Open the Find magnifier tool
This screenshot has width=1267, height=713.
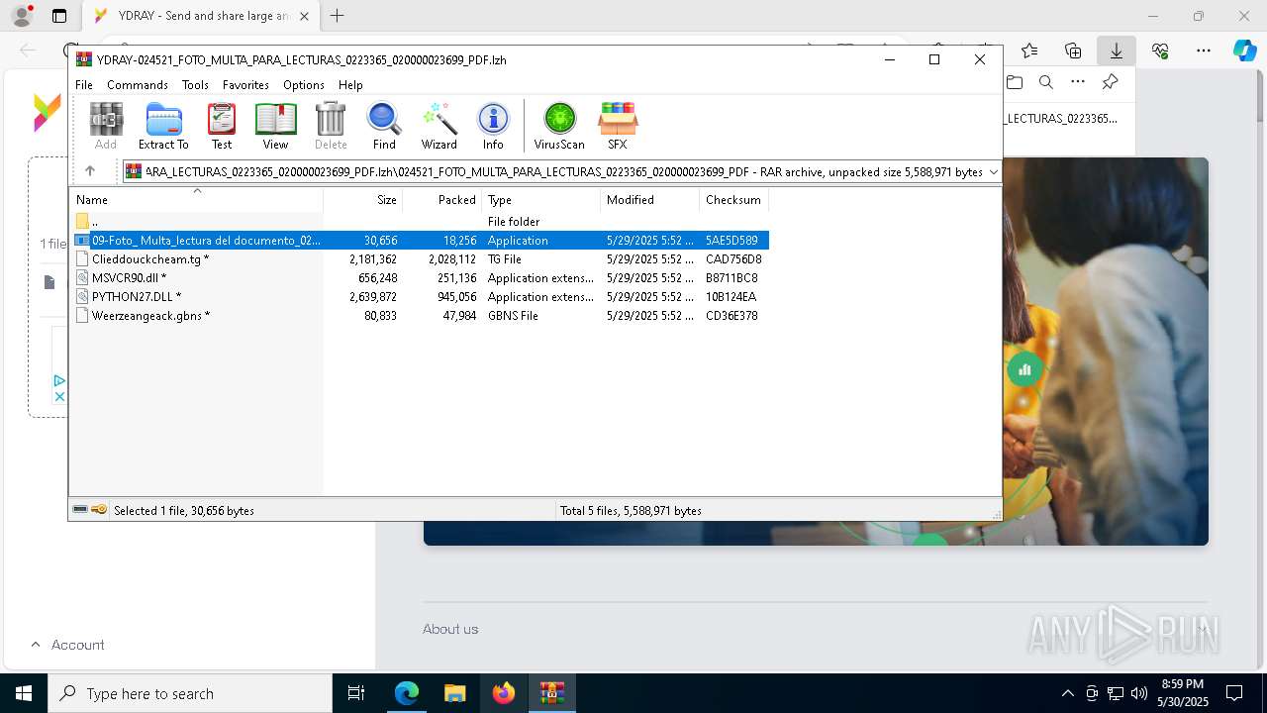[384, 126]
